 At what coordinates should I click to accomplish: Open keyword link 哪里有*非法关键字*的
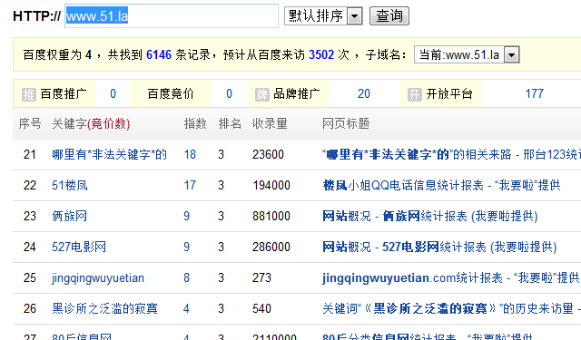(109, 154)
